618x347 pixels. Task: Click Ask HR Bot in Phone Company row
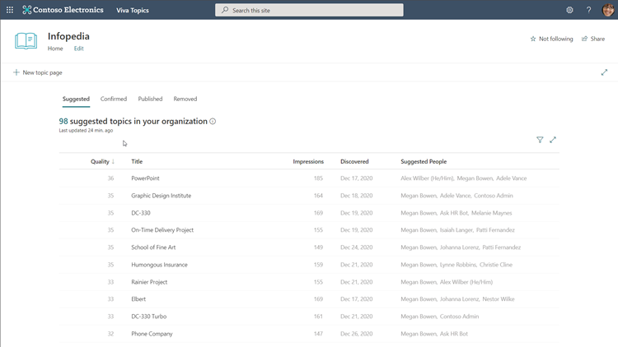pyautogui.click(x=454, y=334)
